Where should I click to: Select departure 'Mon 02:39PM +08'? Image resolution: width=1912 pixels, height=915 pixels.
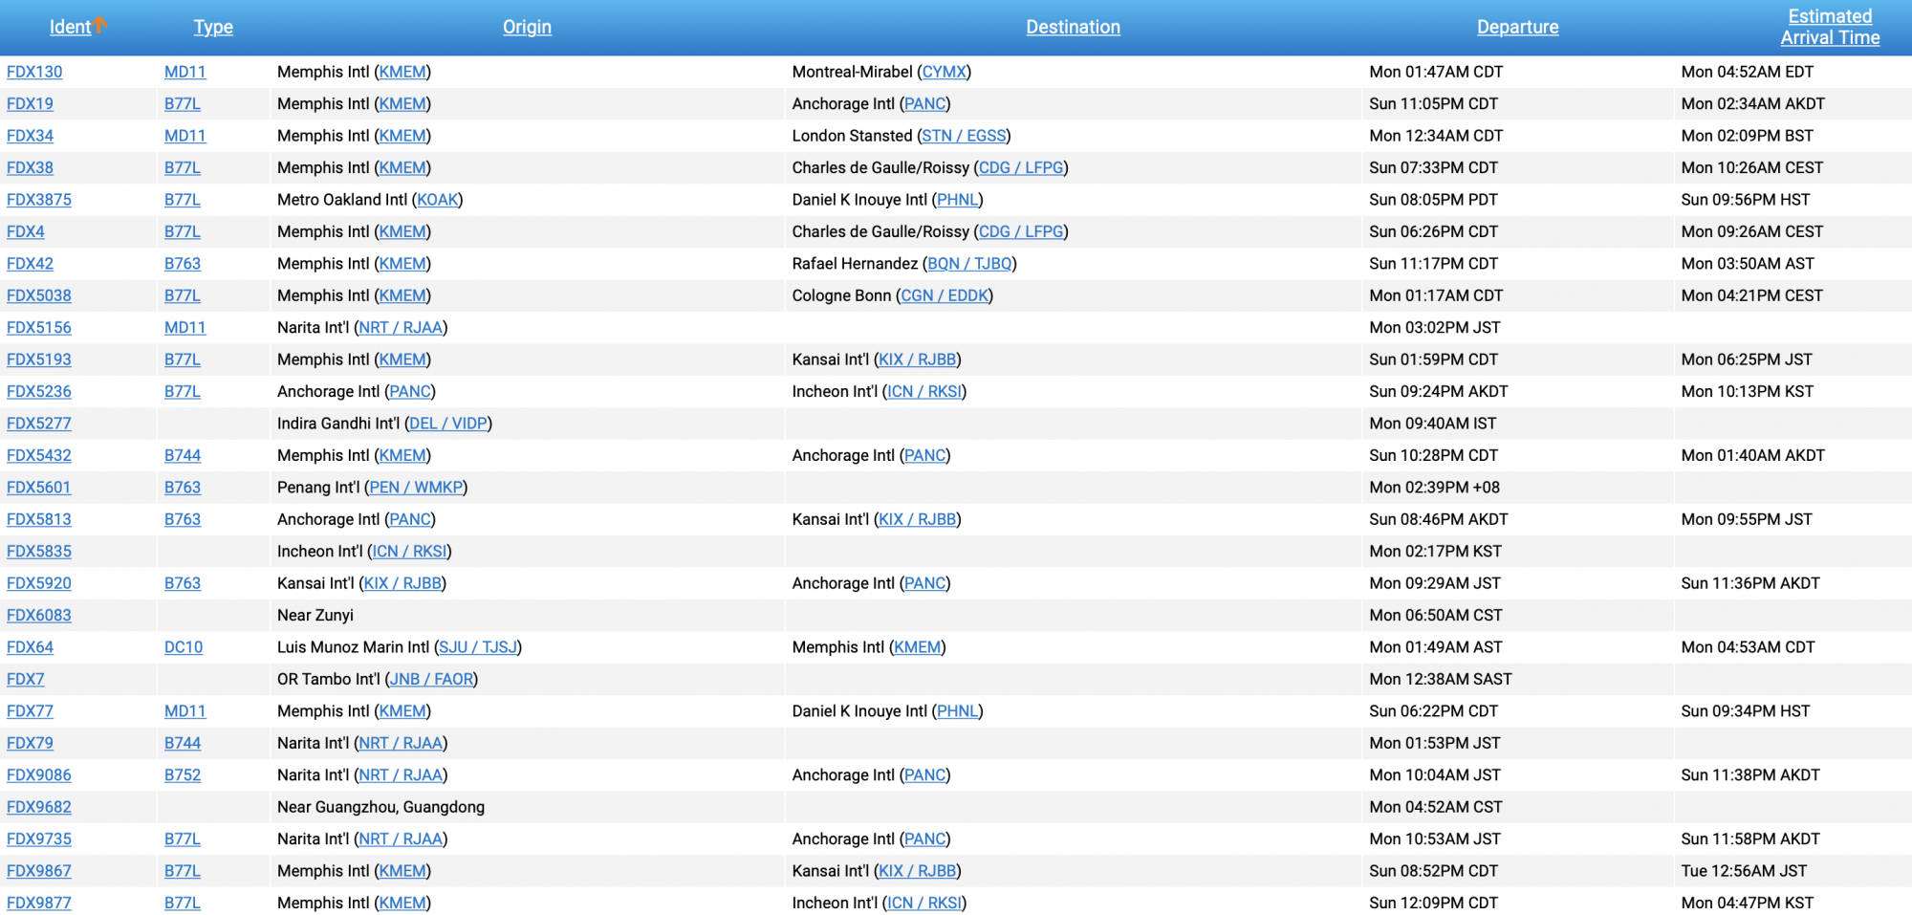1434,488
